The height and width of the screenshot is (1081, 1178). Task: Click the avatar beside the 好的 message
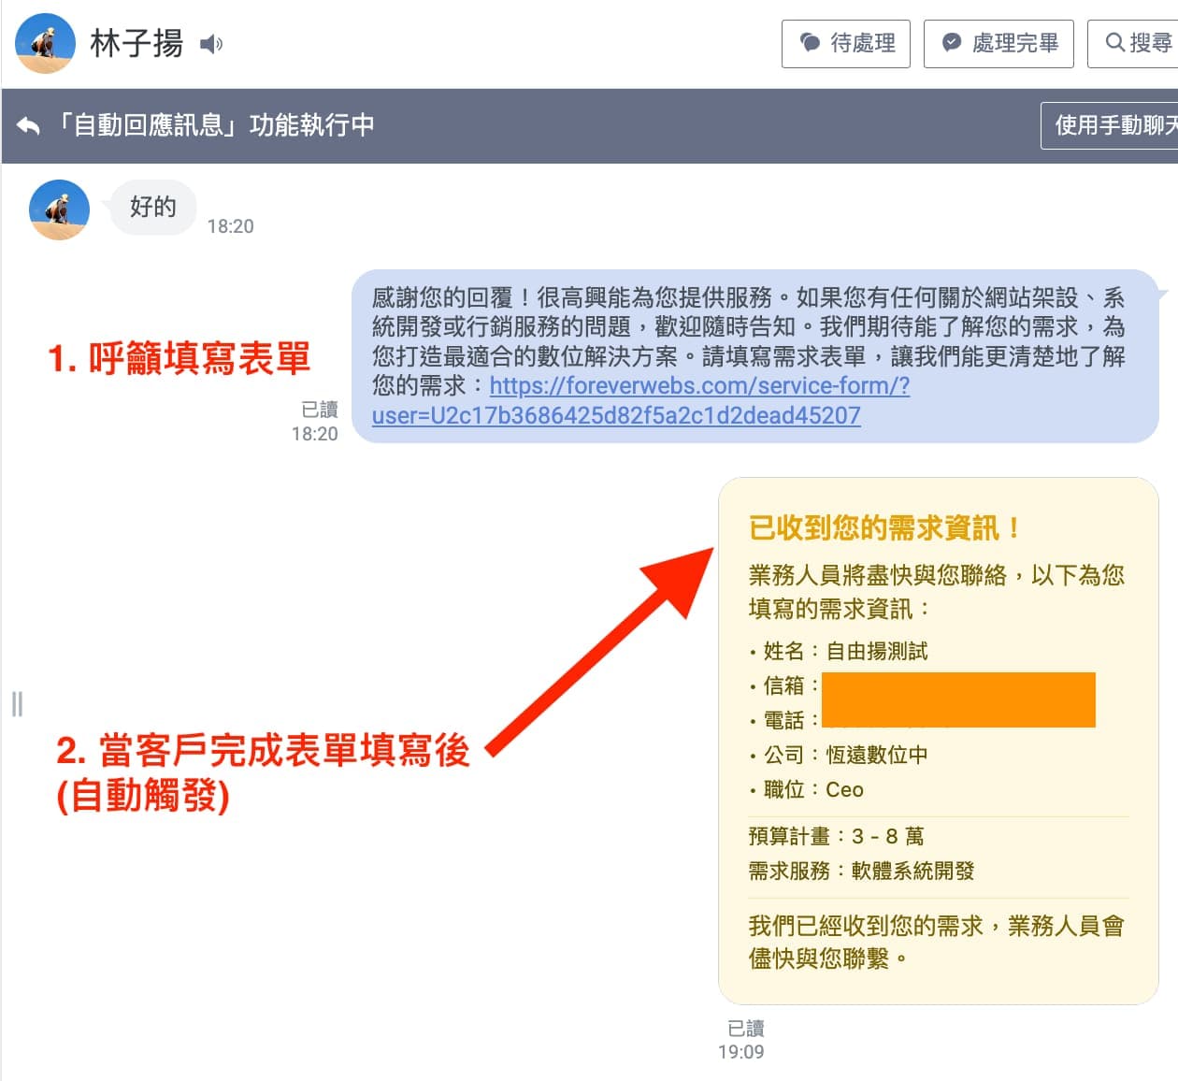pos(59,209)
